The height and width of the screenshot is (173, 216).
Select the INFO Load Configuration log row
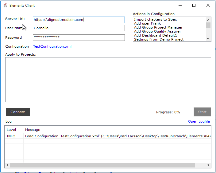tap(107, 136)
